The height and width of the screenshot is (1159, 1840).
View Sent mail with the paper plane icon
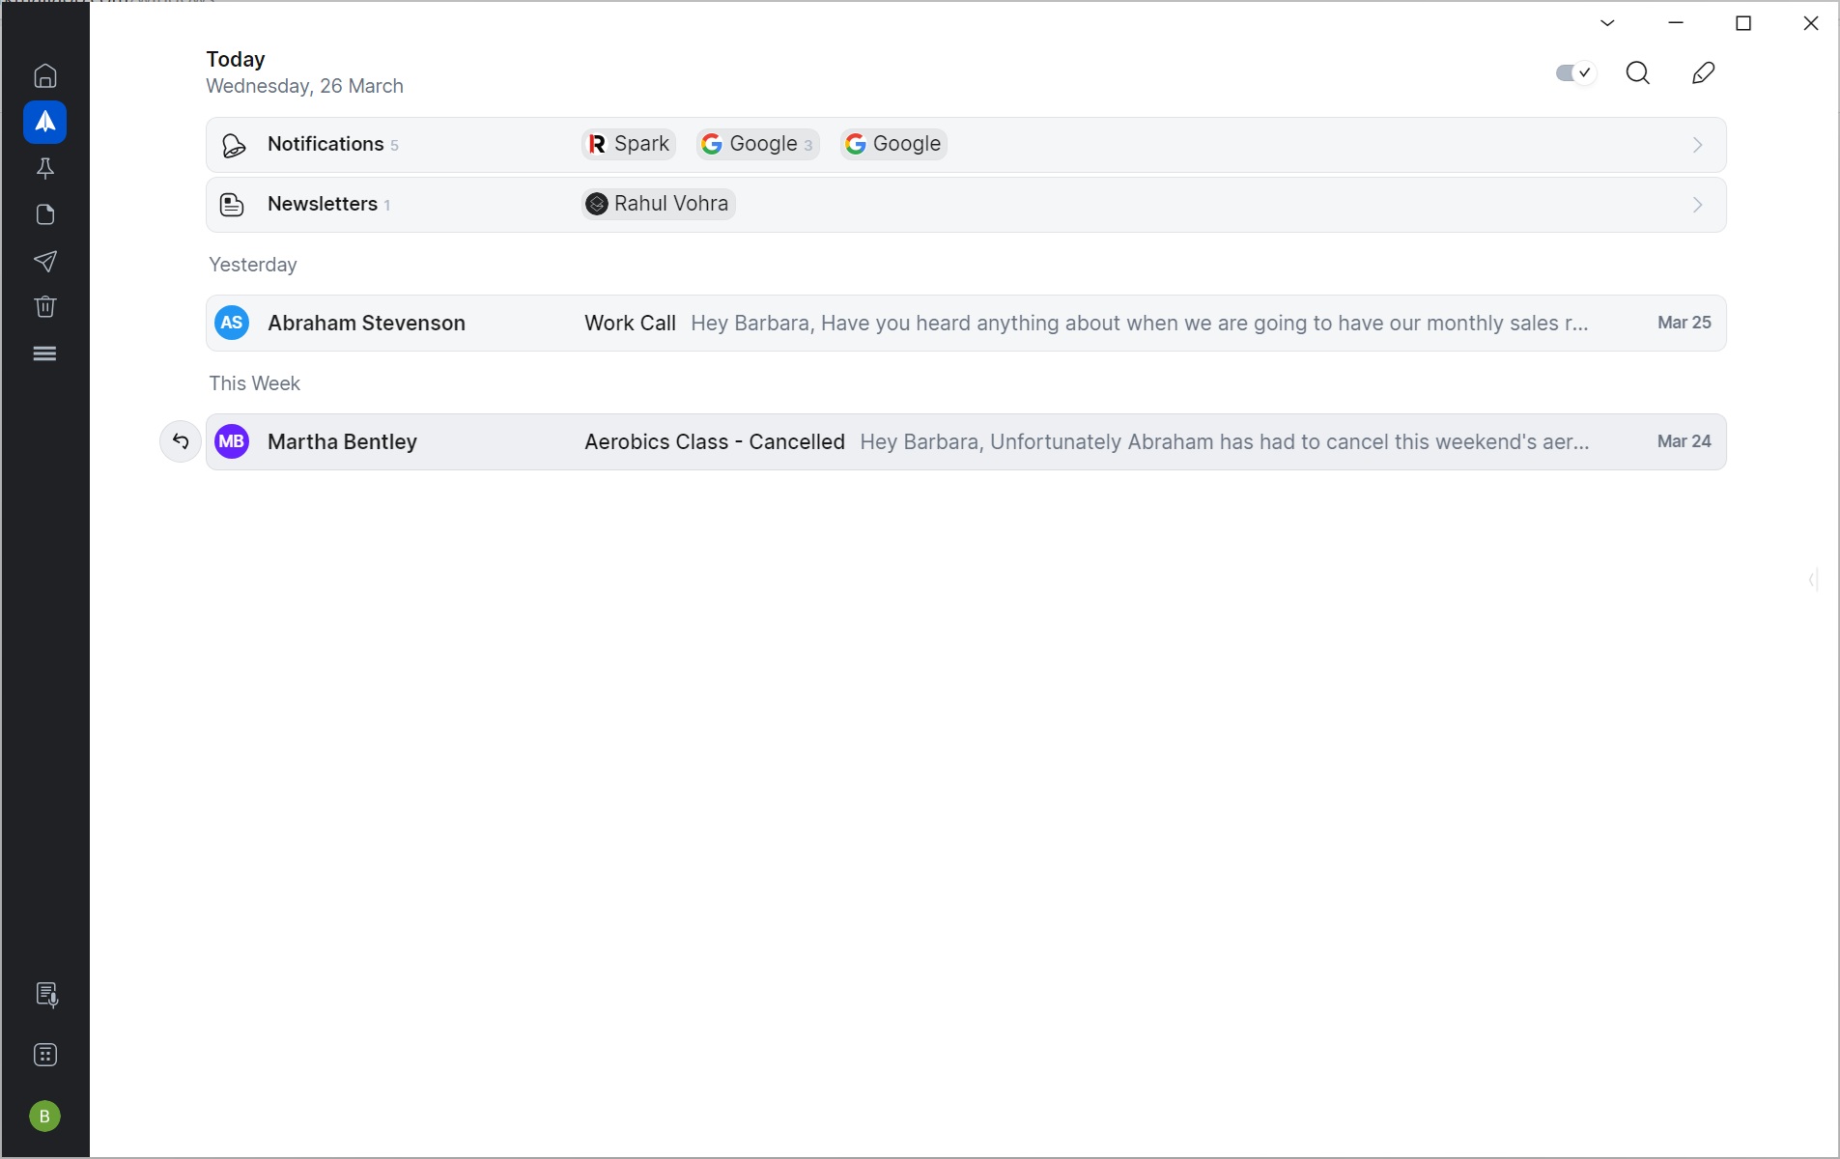(44, 262)
